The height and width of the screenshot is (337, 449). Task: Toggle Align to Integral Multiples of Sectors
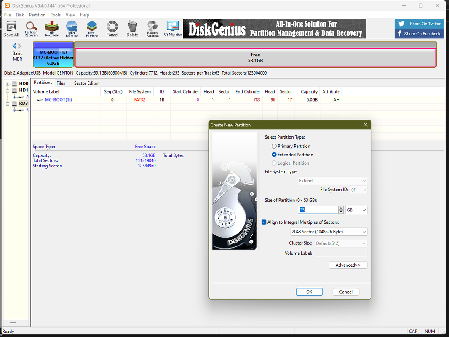point(264,222)
